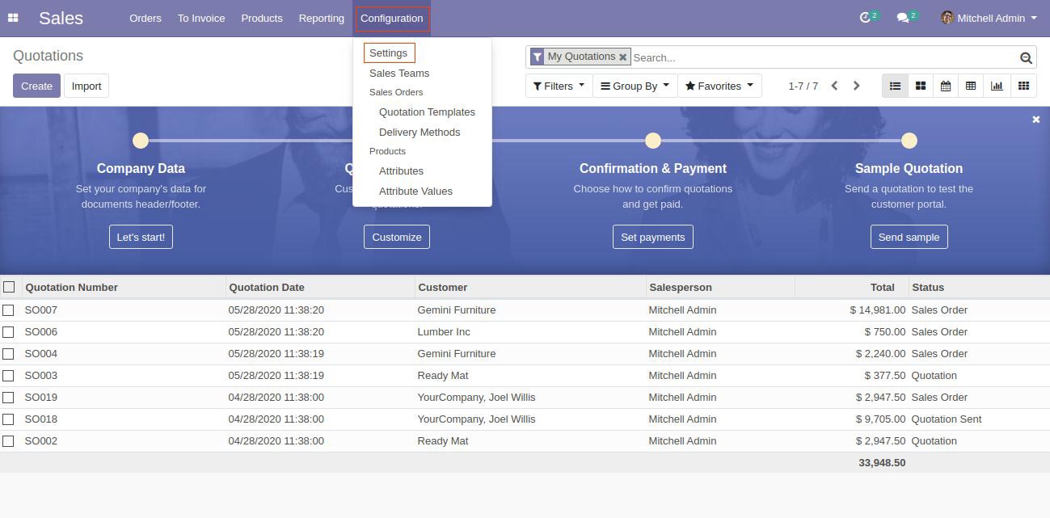This screenshot has width=1050, height=518.
Task: Click the Configuration menu
Action: tap(392, 18)
